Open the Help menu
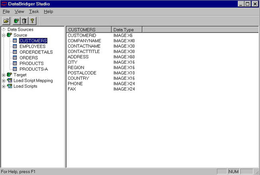The image size is (260, 175). click(x=48, y=12)
